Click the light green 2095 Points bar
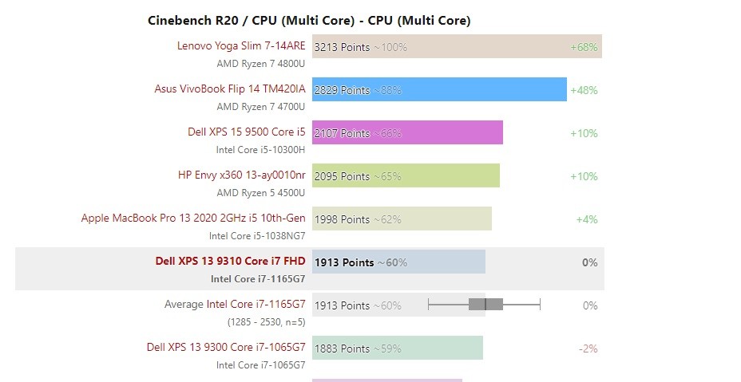 coord(406,175)
